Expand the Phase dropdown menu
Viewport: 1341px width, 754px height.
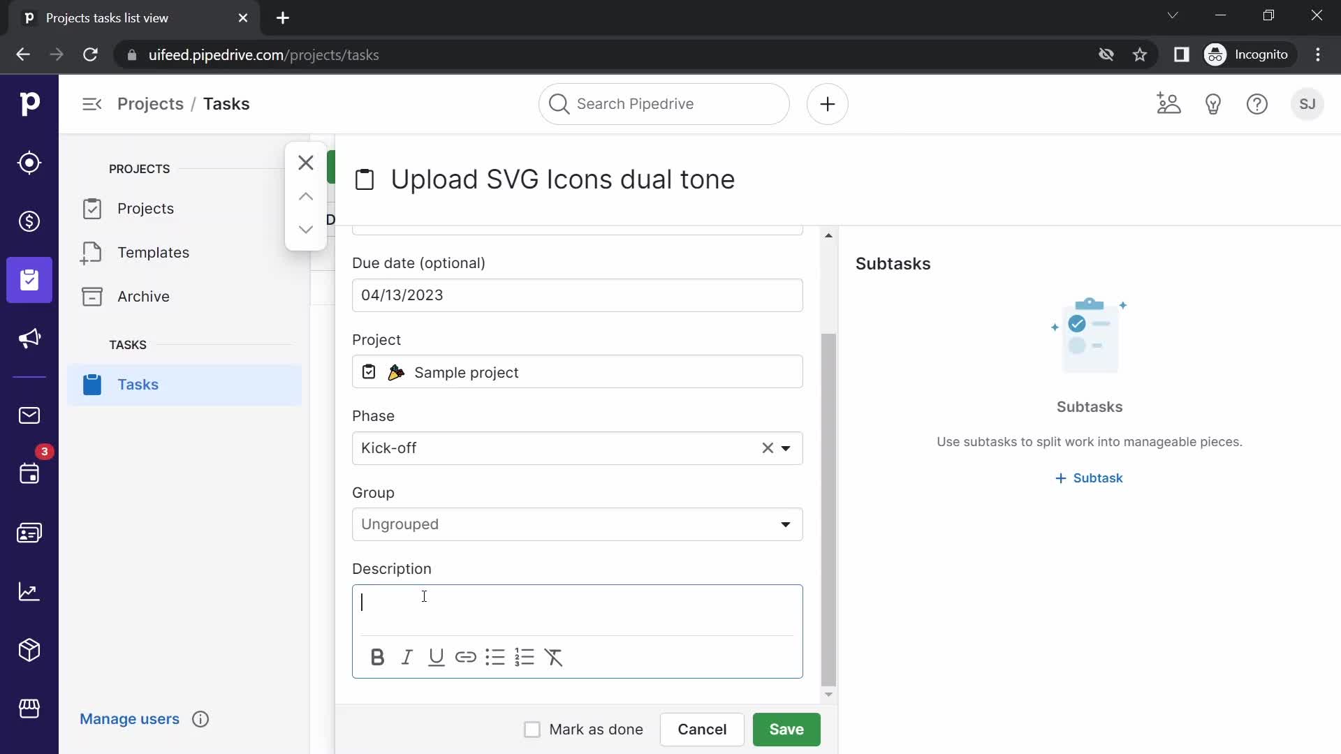point(786,448)
